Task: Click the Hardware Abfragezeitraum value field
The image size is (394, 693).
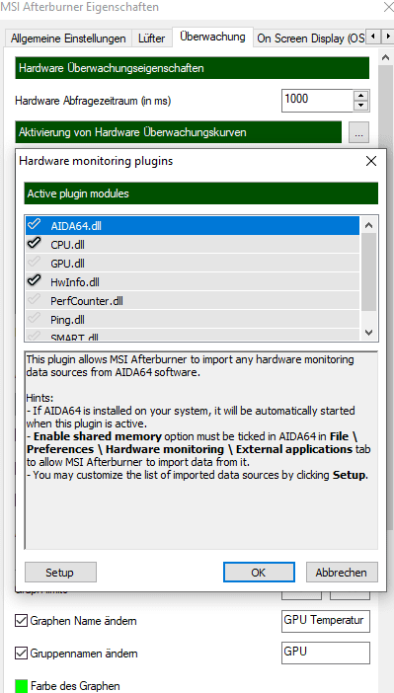Action: pos(317,101)
